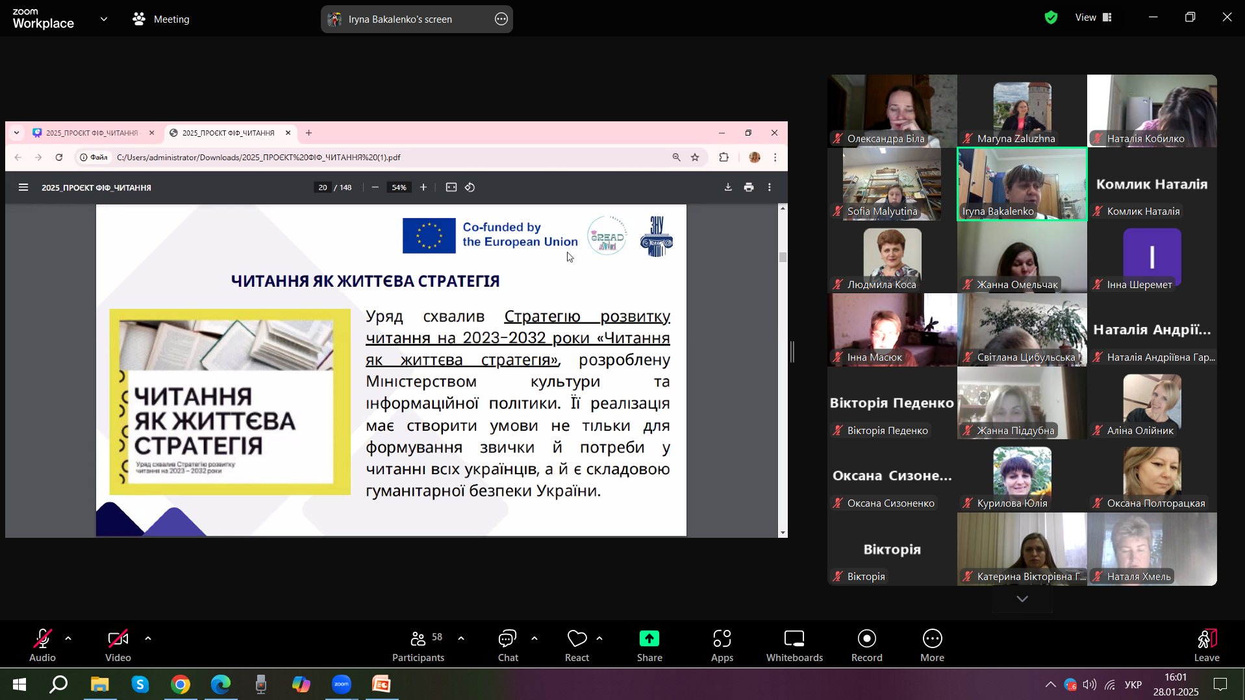Open Google Chrome from the taskbar
This screenshot has height=700, width=1245.
click(181, 684)
